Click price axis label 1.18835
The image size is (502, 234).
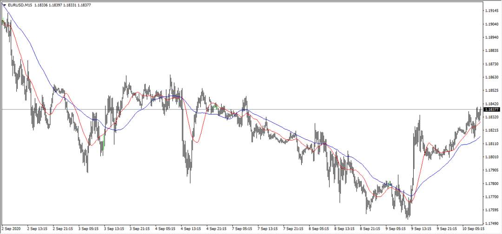[x=491, y=51]
